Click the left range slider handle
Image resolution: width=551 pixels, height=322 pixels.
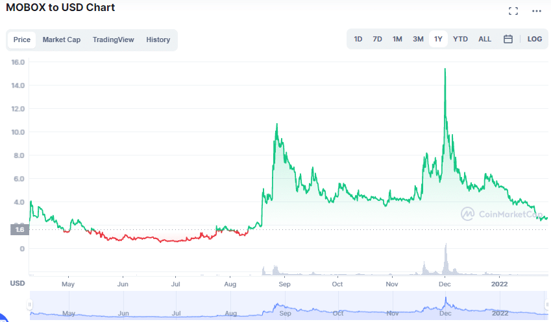(30, 305)
